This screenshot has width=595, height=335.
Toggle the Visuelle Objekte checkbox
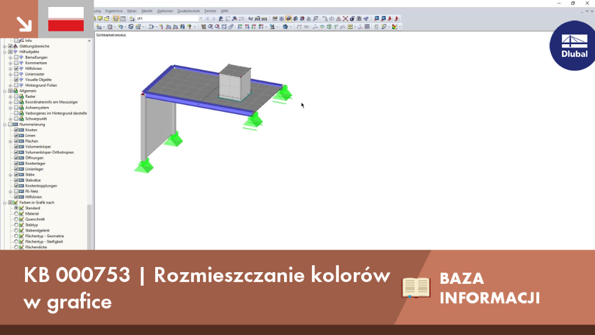click(16, 80)
